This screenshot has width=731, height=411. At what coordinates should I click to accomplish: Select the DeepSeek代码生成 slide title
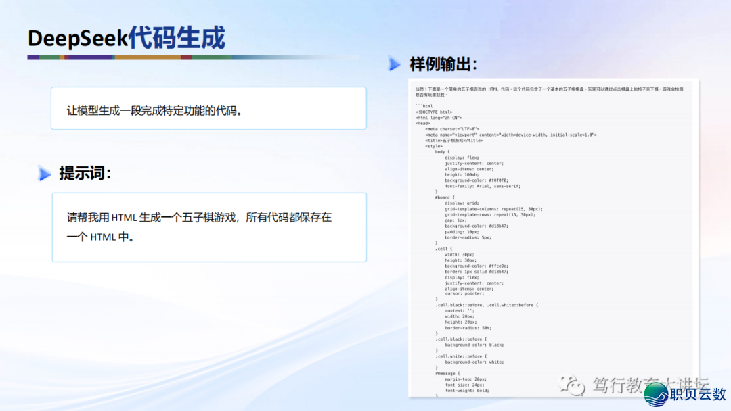[x=126, y=38]
